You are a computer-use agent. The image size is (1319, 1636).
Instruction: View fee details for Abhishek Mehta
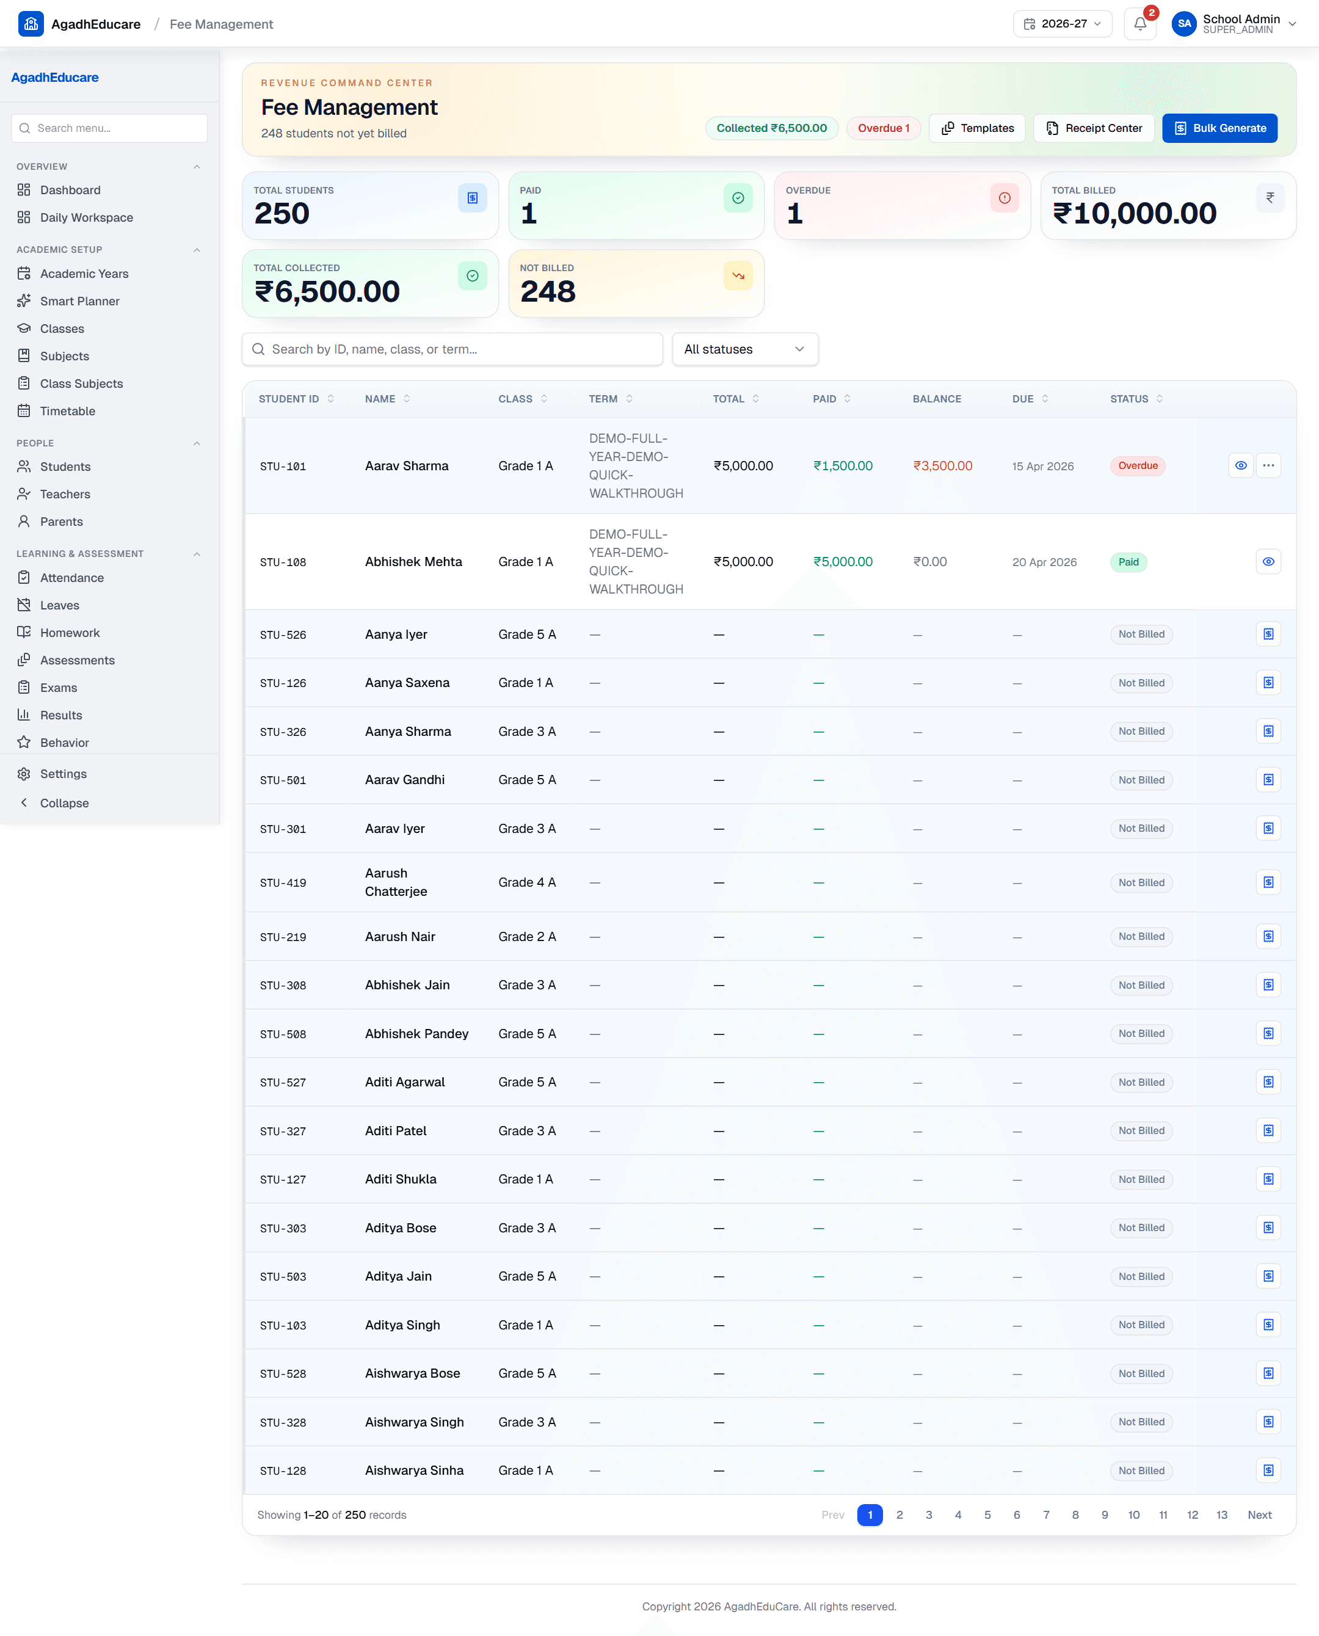point(1268,562)
